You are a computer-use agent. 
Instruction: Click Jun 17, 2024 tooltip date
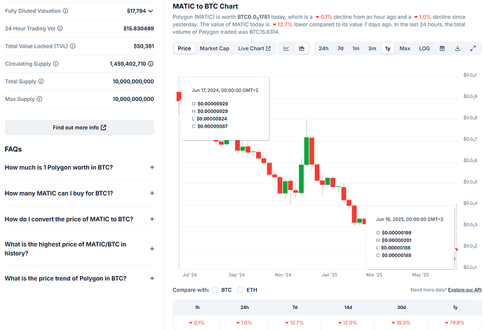(225, 90)
